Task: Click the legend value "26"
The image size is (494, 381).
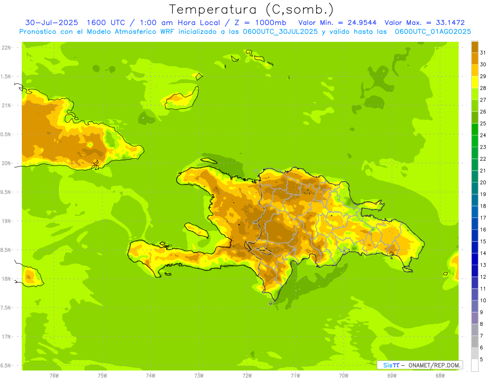Action: pyautogui.click(x=483, y=111)
